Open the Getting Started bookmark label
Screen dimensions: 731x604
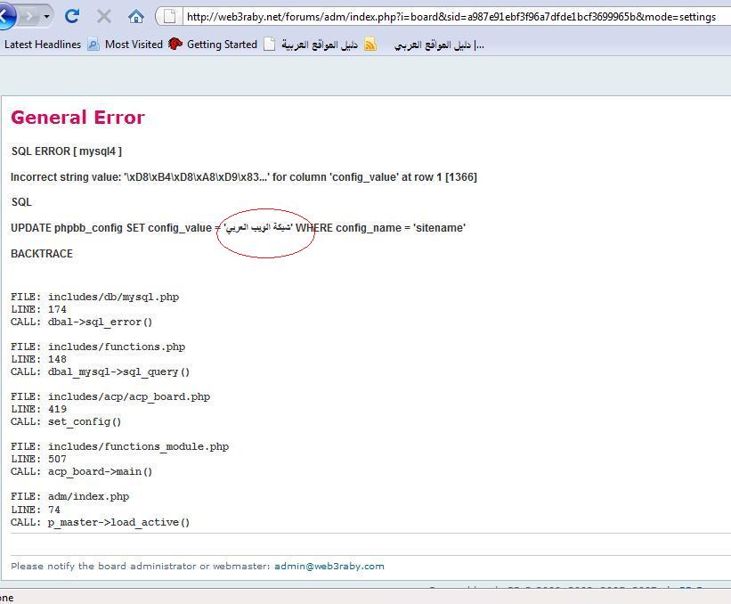click(x=222, y=45)
